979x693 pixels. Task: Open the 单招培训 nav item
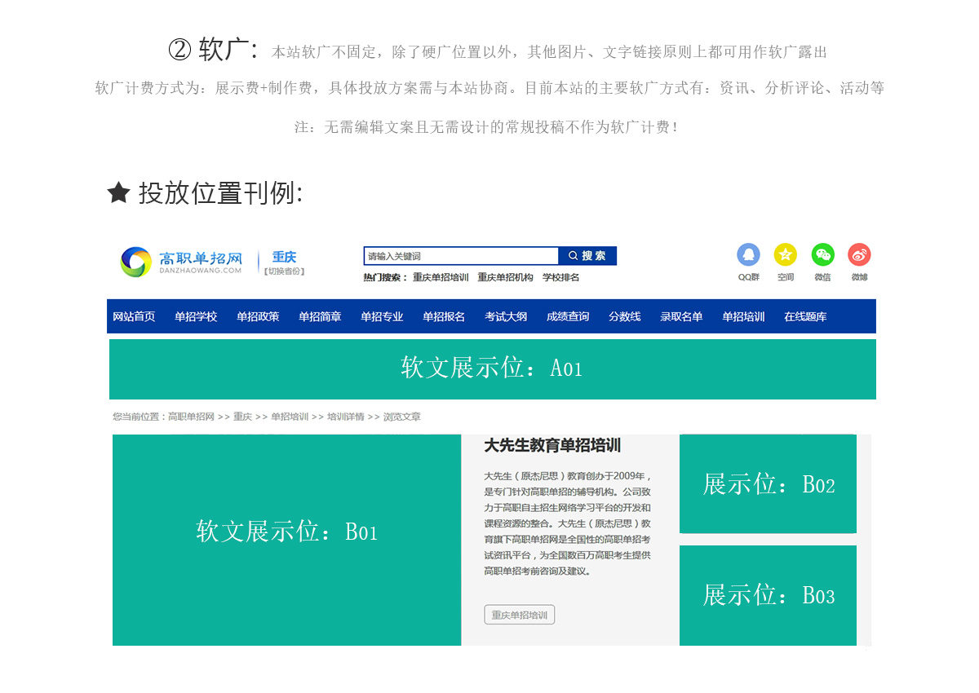[743, 316]
